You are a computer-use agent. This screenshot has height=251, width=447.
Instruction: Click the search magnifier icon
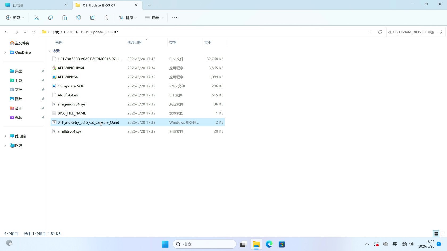click(x=441, y=32)
